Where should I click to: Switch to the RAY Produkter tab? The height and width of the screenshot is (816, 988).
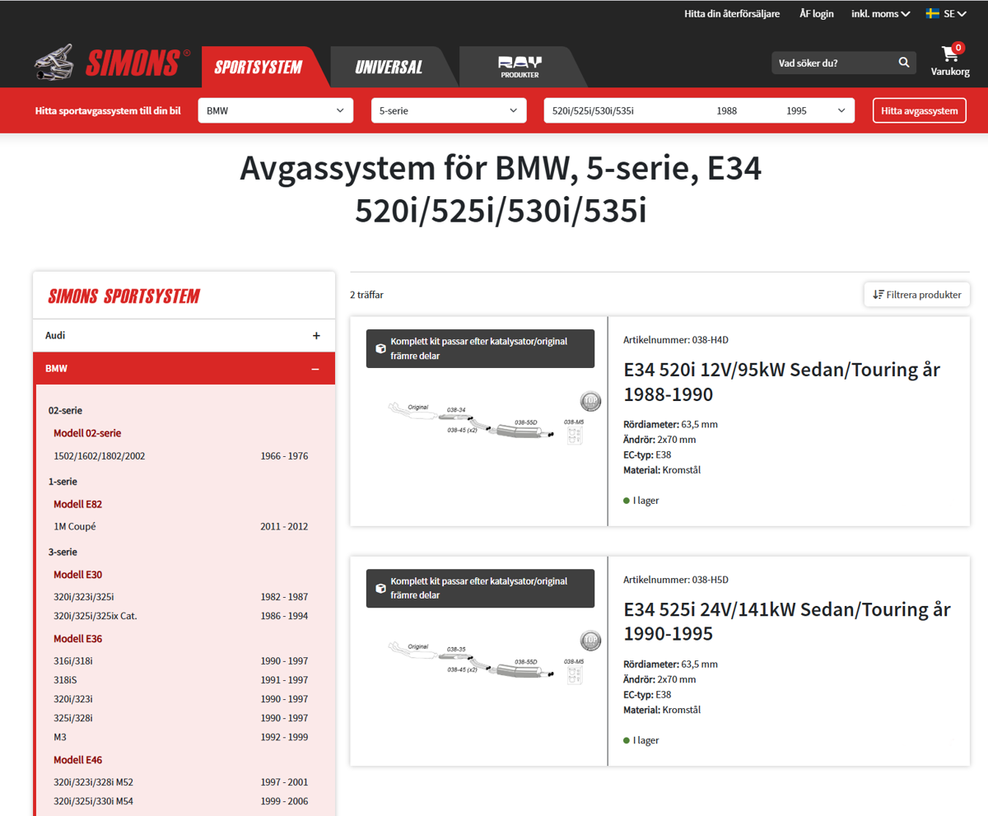[520, 68]
